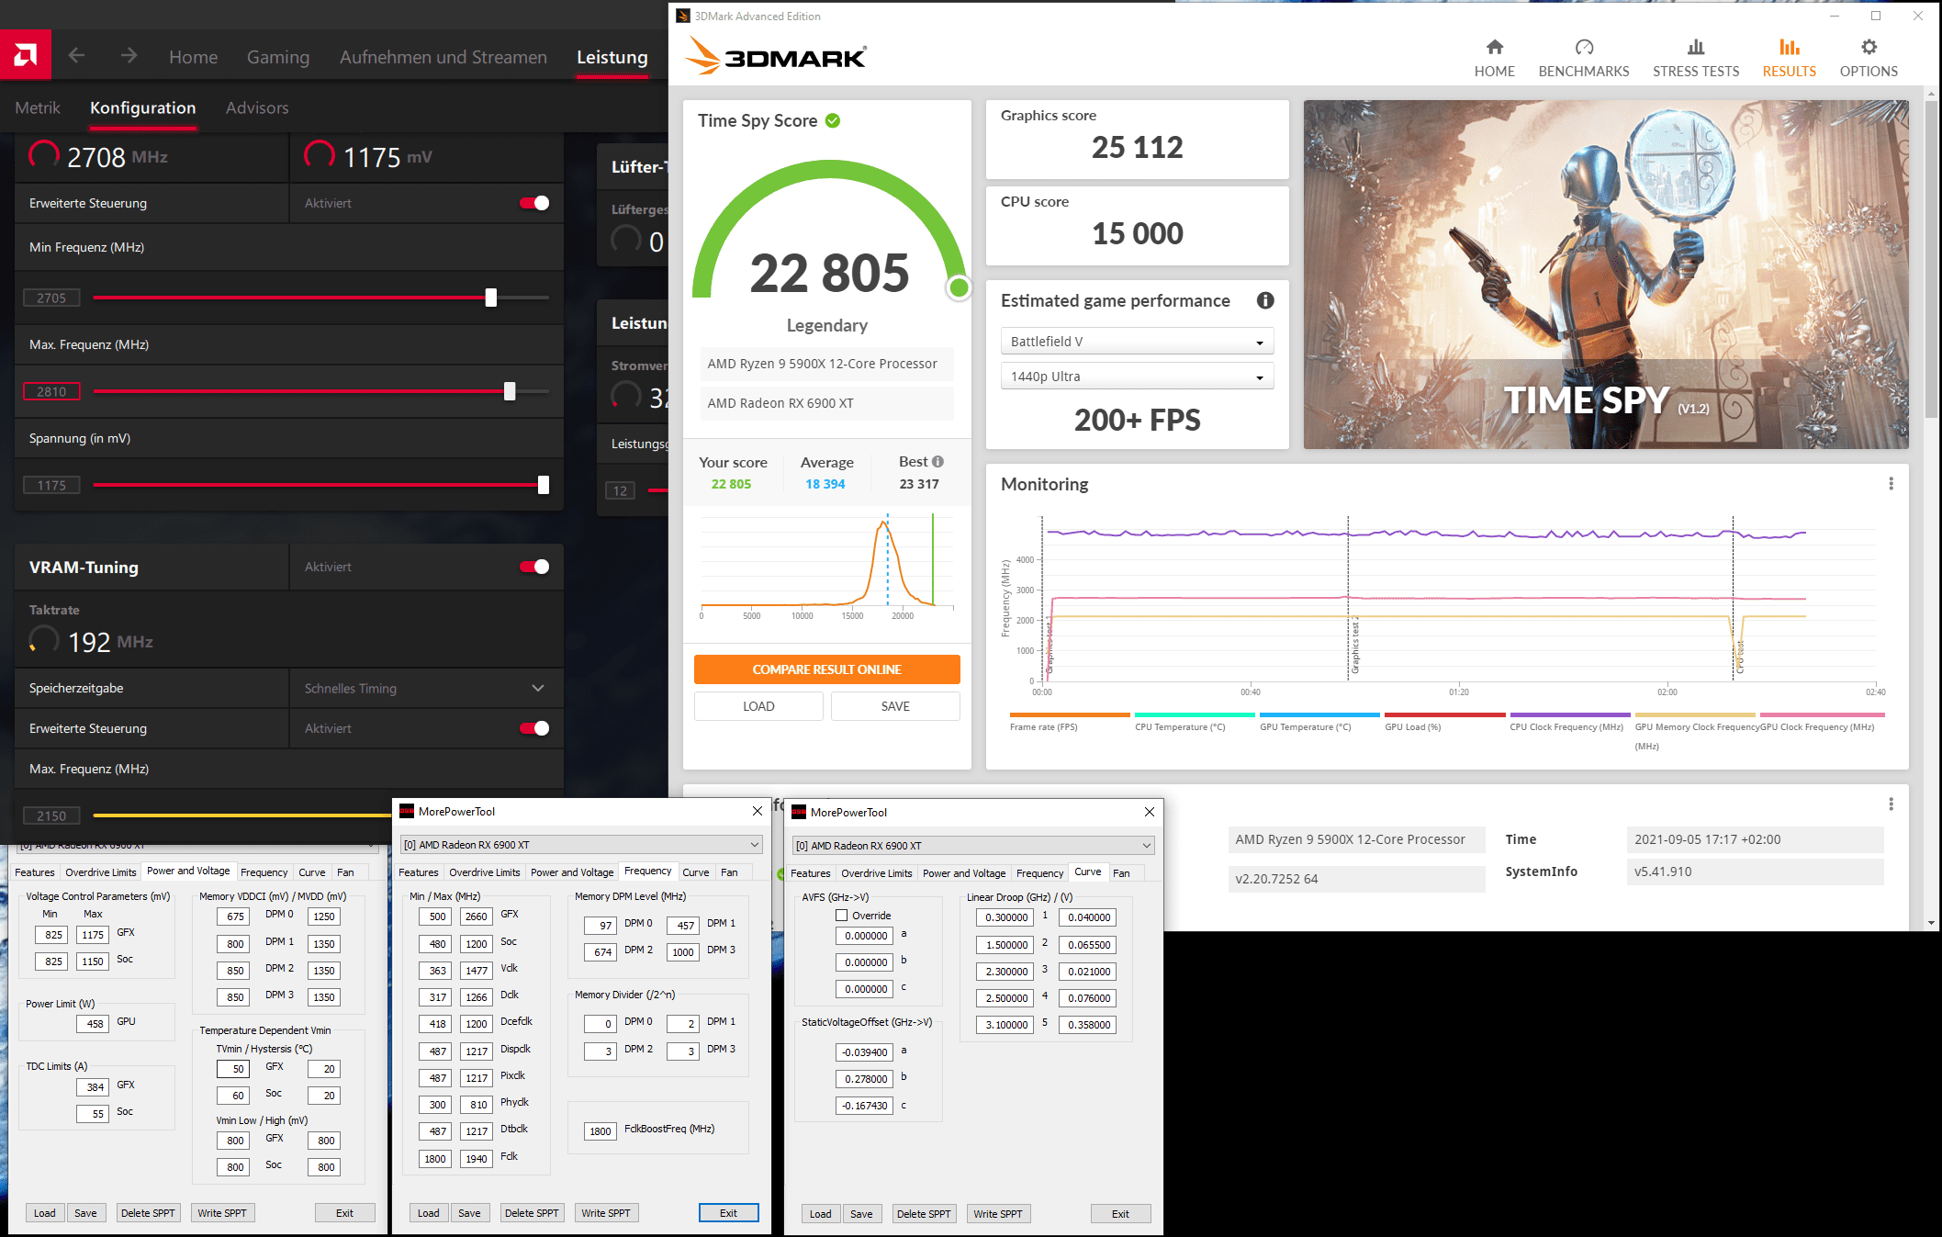The height and width of the screenshot is (1237, 1942).
Task: Click the info icon beside Estimated game performance
Action: (1264, 300)
